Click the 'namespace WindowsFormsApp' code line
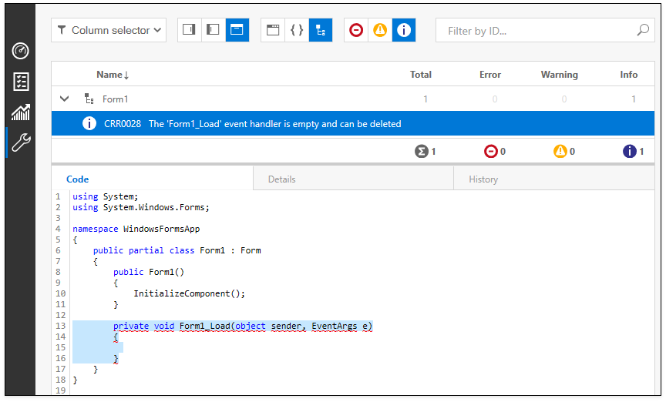The height and width of the screenshot is (402, 666). [x=136, y=229]
